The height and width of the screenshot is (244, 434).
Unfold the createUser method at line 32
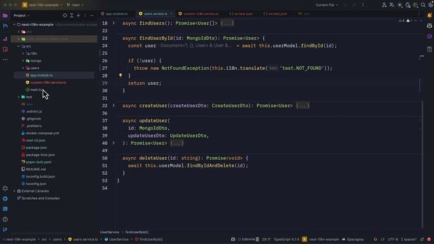pos(113,106)
